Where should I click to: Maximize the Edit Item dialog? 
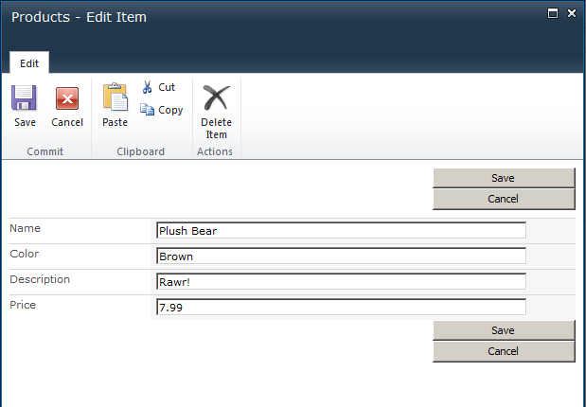(552, 13)
